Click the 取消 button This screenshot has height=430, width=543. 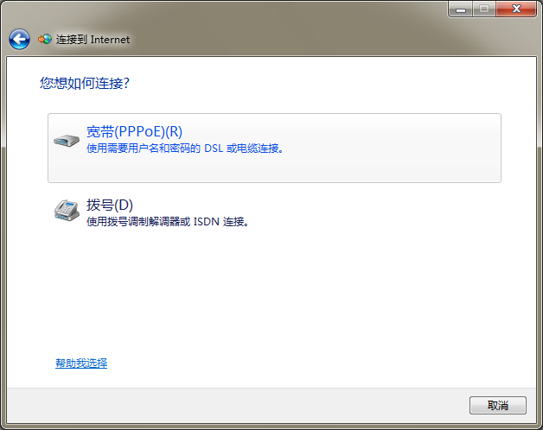pos(498,405)
